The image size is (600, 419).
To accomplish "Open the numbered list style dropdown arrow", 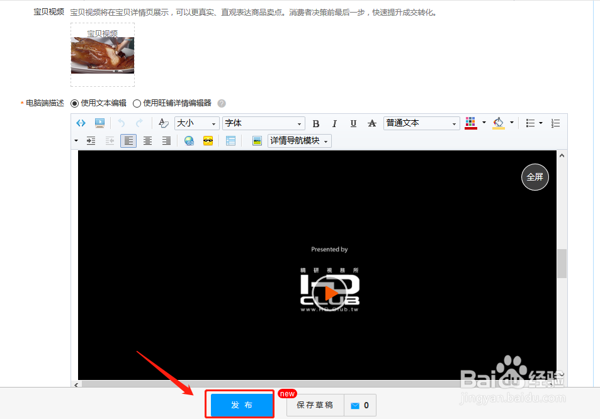I will pos(76,141).
